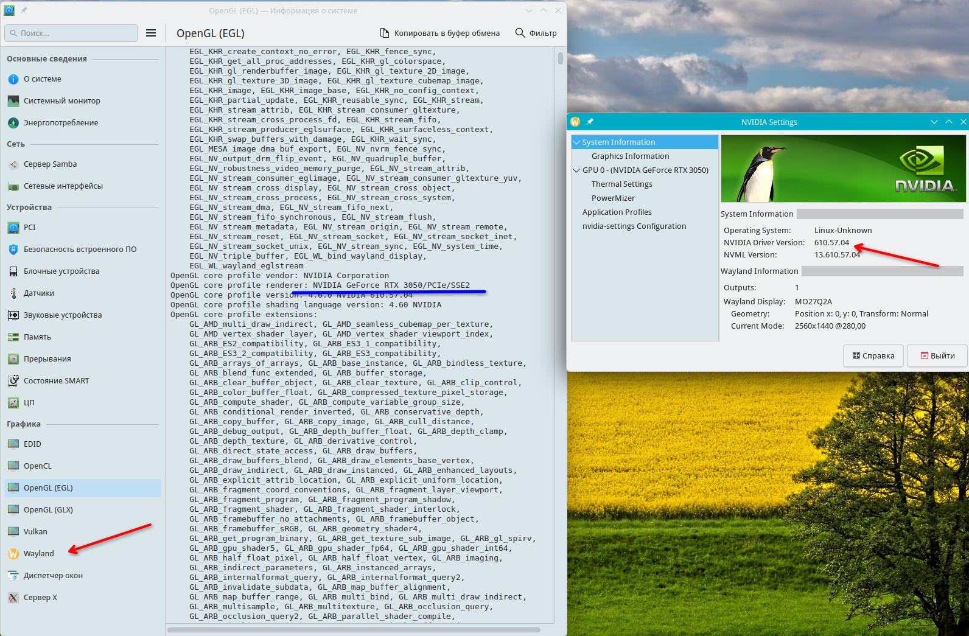
Task: Click the Сервер Samba icon
Action: pos(13,164)
